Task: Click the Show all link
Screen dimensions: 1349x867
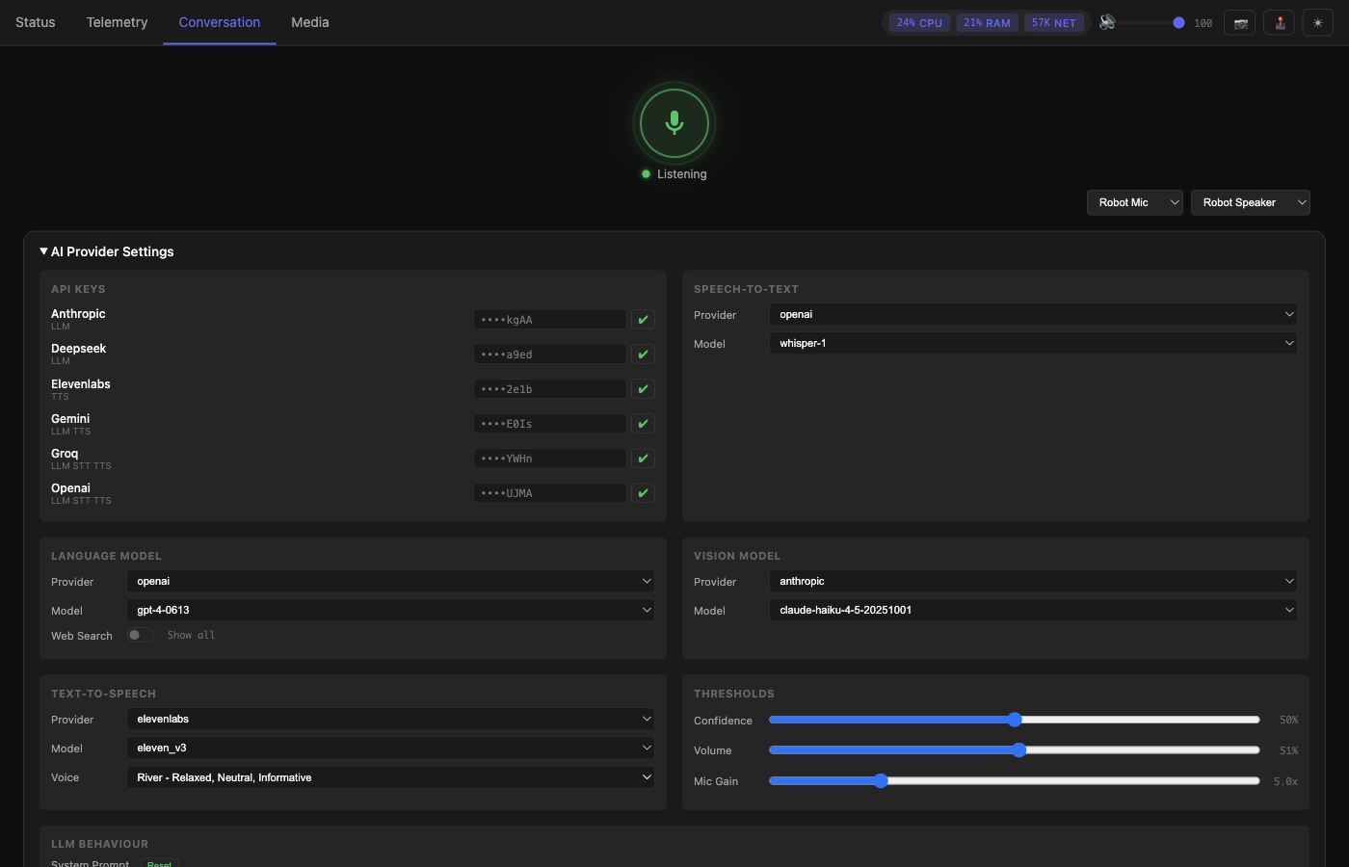Action: pos(191,636)
